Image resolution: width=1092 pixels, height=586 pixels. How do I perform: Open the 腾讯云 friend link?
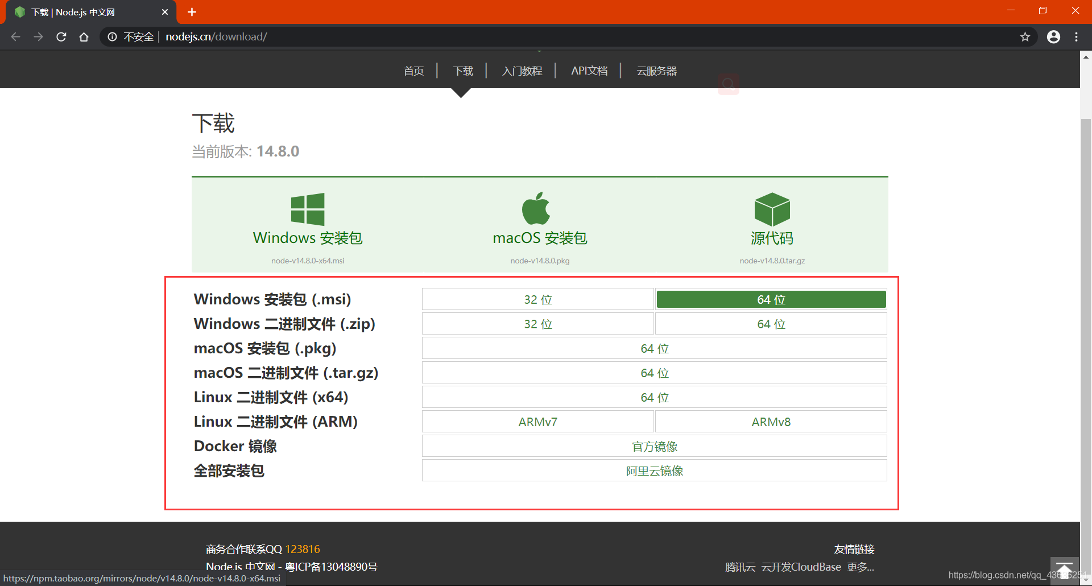tap(740, 567)
